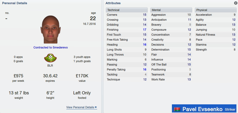
Task: Click the £975 per week wage
Action: [x=18, y=76]
